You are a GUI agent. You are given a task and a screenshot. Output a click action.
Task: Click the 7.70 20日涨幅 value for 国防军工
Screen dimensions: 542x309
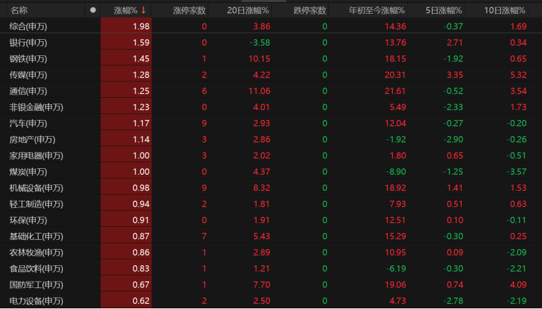tap(262, 285)
